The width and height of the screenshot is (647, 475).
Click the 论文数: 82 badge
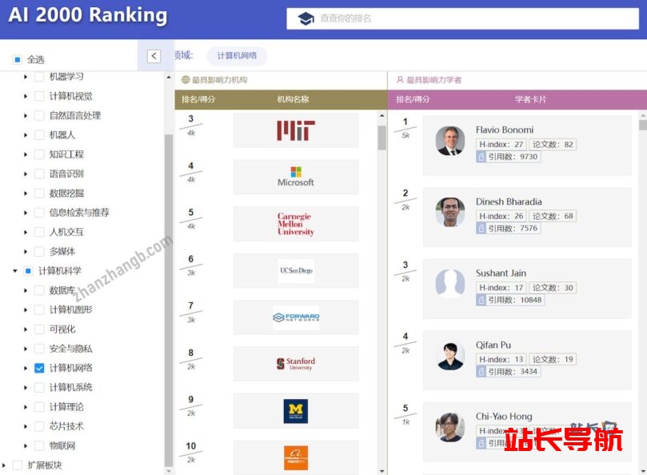tap(553, 145)
